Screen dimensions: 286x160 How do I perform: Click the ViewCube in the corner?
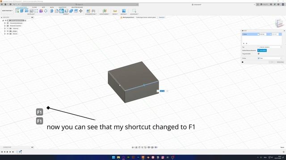(279, 23)
